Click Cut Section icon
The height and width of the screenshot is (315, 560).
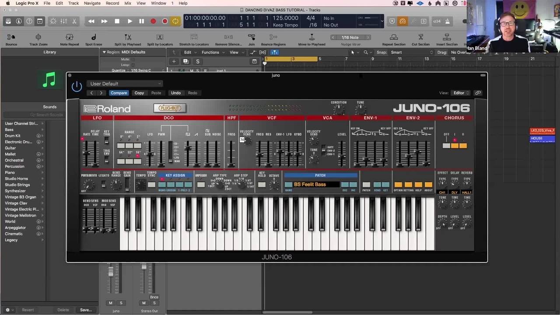(420, 39)
